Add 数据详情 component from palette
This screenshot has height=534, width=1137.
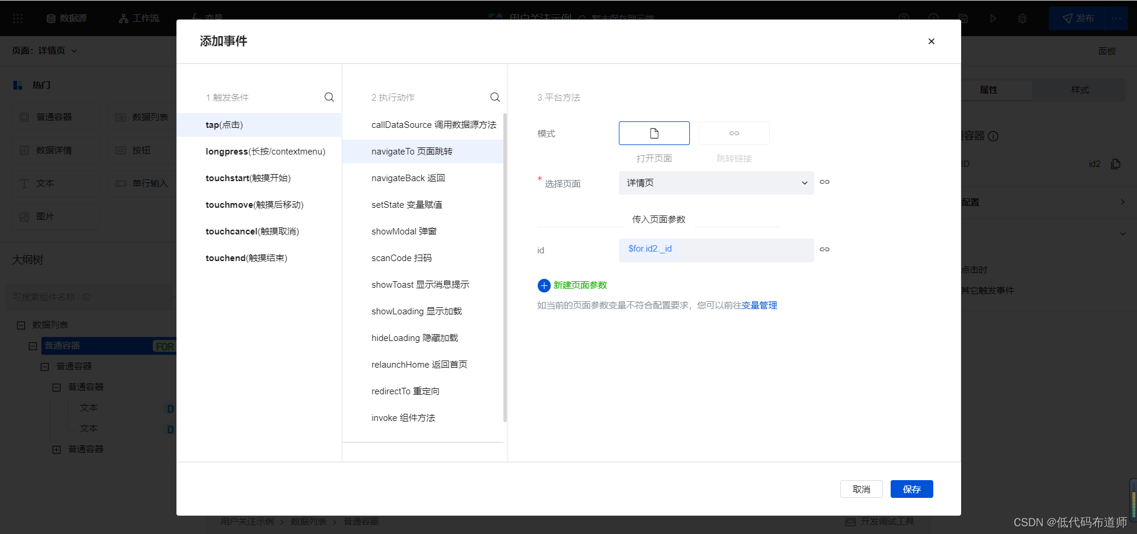tap(56, 150)
